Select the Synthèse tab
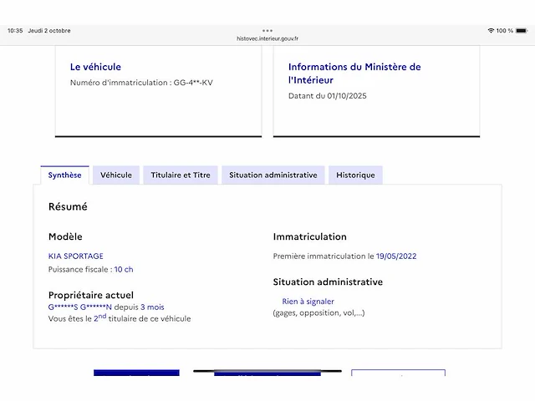 click(x=65, y=175)
